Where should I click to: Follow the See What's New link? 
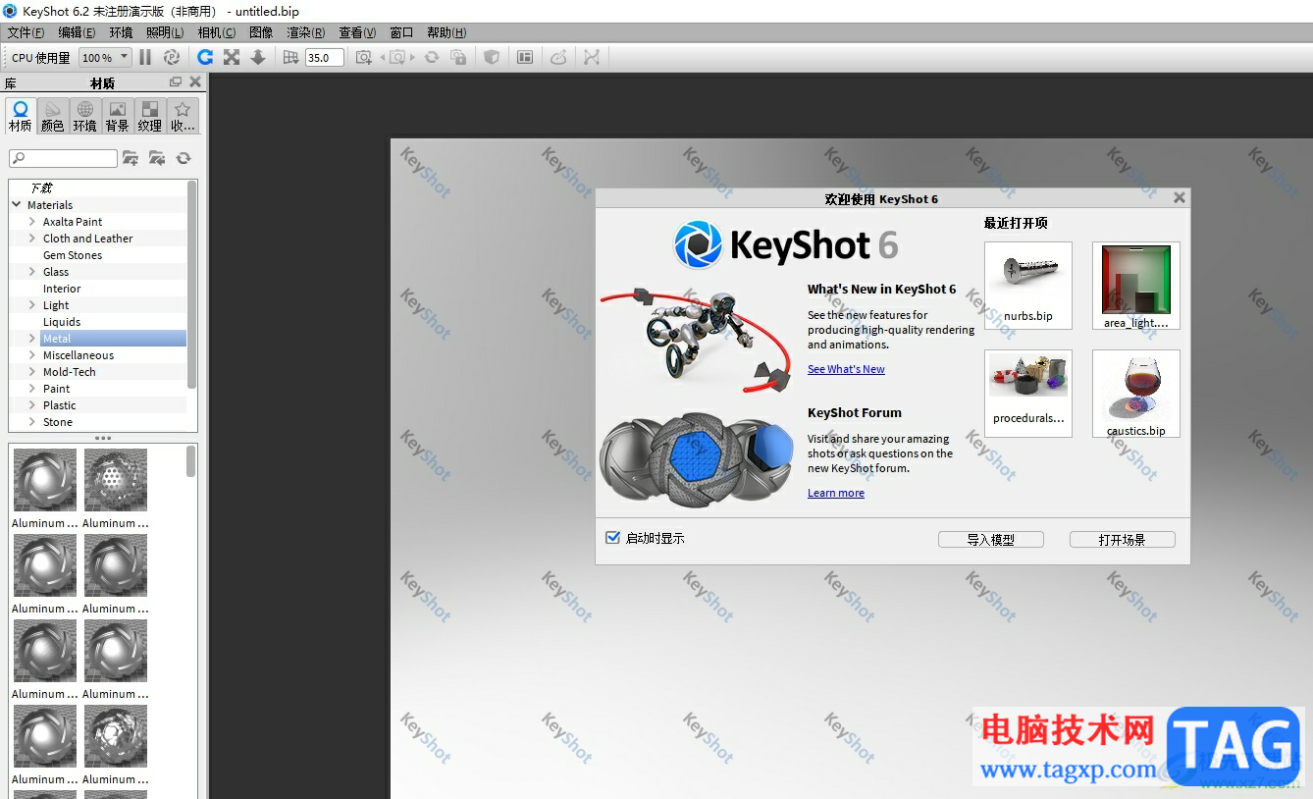coord(846,369)
